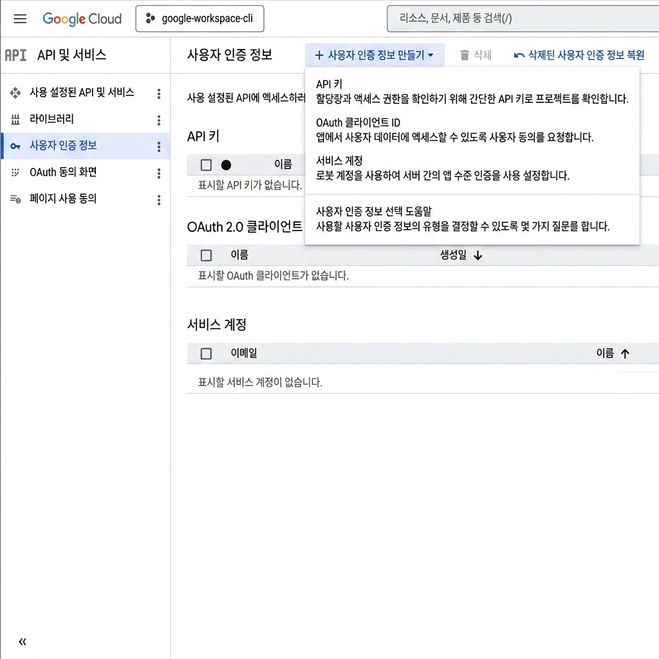Viewport: 659px width, 659px height.
Task: Click the 라이브러리 grid icon
Action: [15, 120]
